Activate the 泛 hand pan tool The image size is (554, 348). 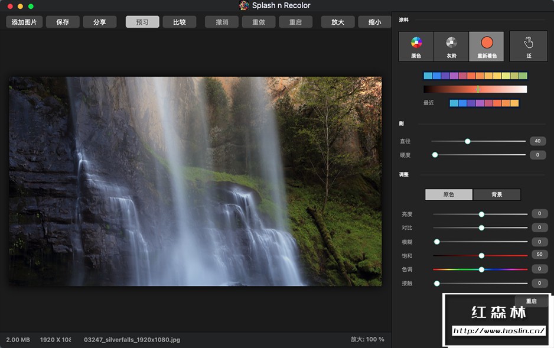coord(529,46)
